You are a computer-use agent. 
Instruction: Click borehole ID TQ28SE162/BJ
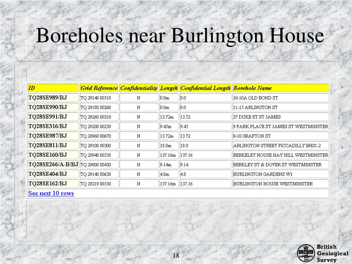pos(47,184)
